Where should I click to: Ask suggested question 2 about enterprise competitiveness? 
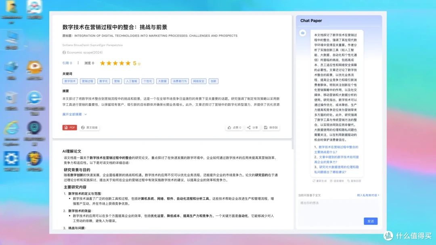[336, 160]
